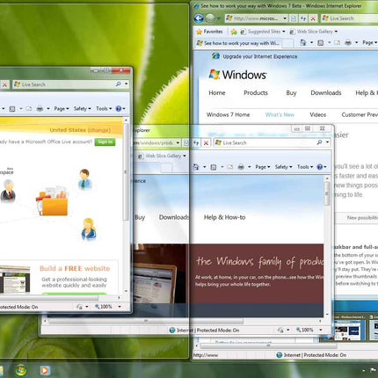Open the Start menu orb on taskbar
The width and height of the screenshot is (378, 378).
coord(21,370)
